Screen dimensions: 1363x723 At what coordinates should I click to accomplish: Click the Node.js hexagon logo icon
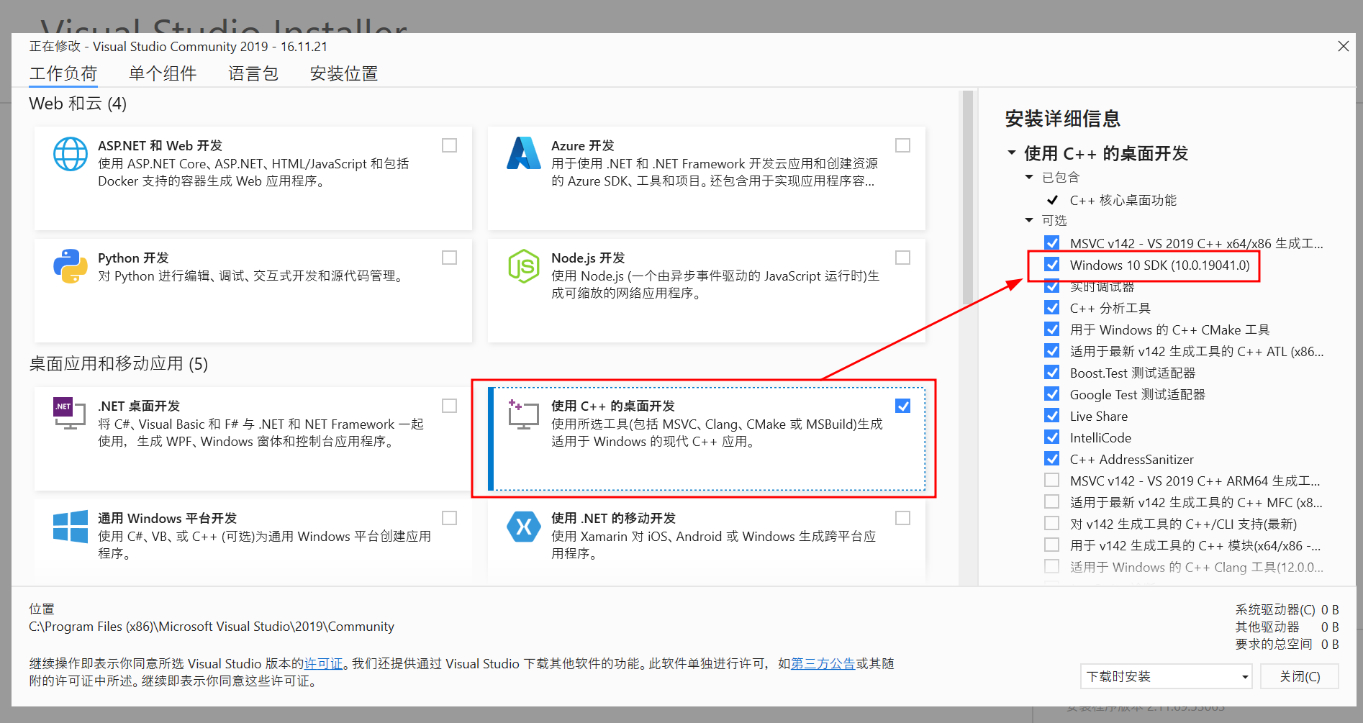pos(524,266)
